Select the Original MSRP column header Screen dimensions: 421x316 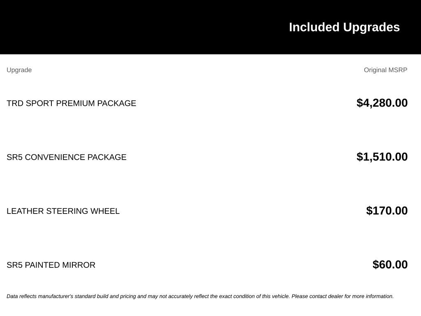click(x=385, y=70)
